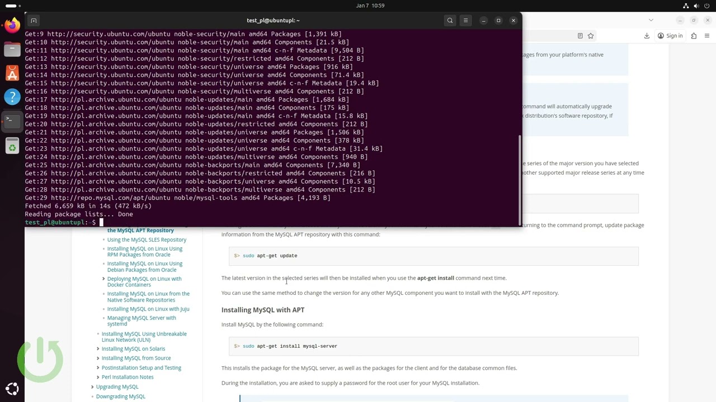Click the terminal search icon
716x402 pixels.
[x=450, y=21]
